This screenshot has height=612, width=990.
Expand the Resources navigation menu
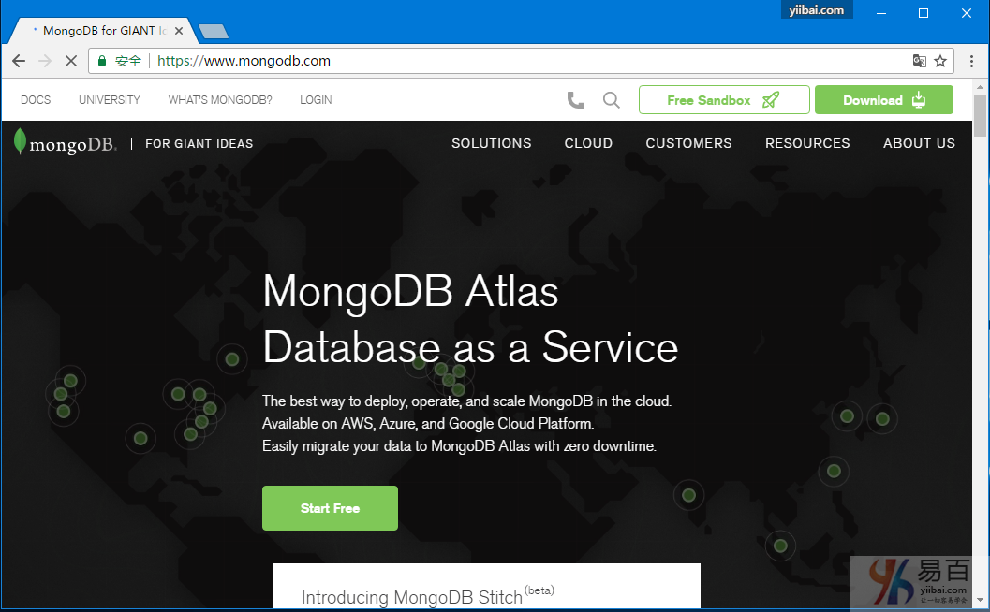click(807, 143)
